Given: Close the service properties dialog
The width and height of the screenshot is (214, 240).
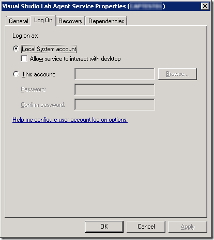Looking at the screenshot, I should 205,6.
